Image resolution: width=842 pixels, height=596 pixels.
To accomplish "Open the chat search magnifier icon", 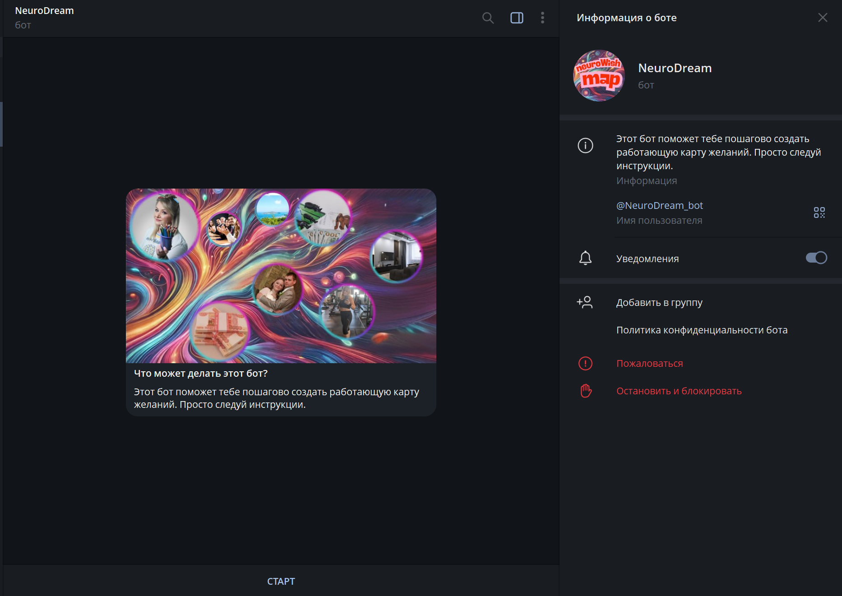I will coord(488,18).
